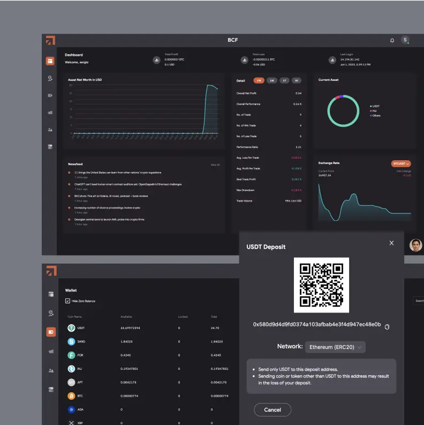Click the woman's profile photo bubble
This screenshot has height=425, width=424.
(x=416, y=245)
